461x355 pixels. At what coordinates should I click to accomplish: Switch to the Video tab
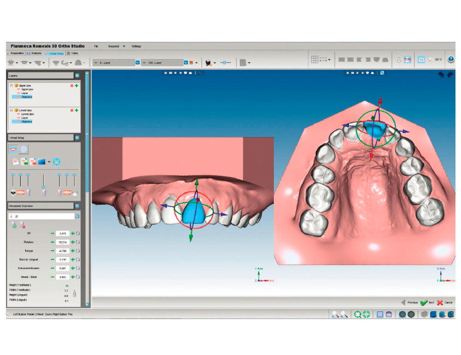73,53
